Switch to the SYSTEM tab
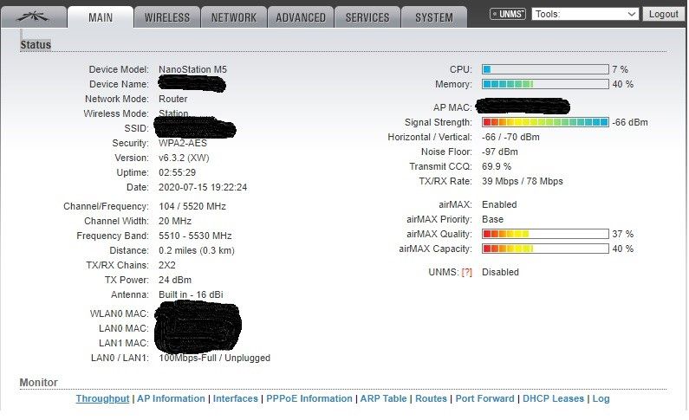This screenshot has width=689, height=420. 434,17
